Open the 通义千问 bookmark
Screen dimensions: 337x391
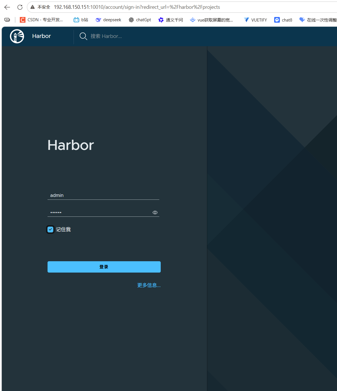tap(171, 20)
